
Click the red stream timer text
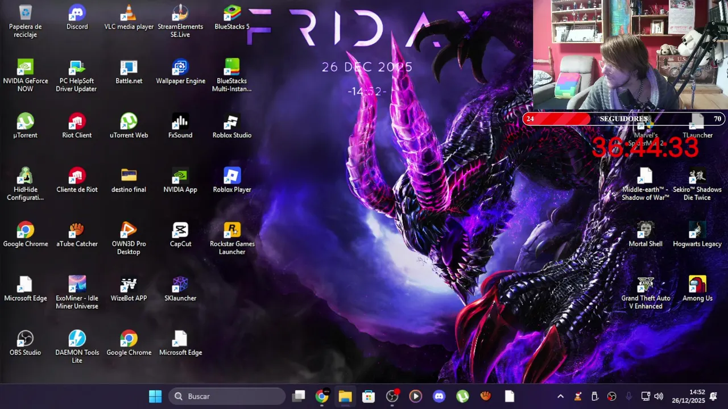coord(645,147)
